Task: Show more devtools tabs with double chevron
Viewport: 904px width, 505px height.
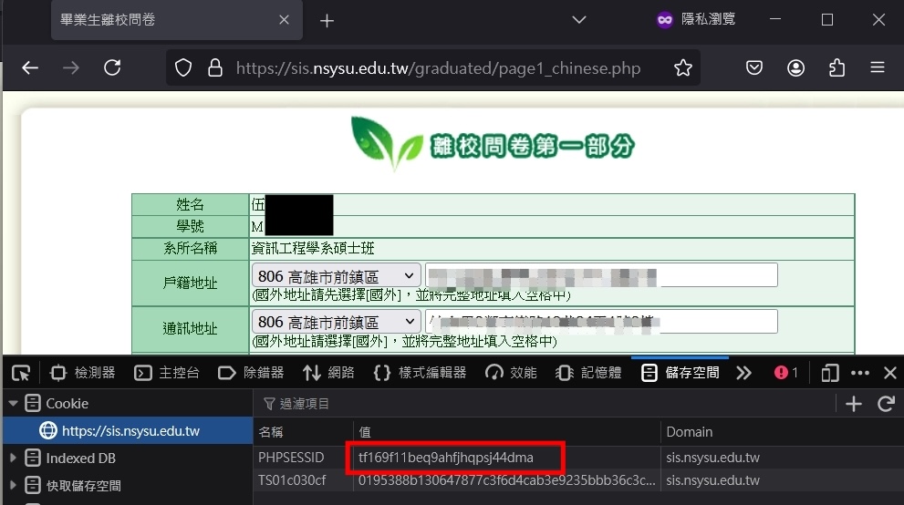Action: (743, 373)
